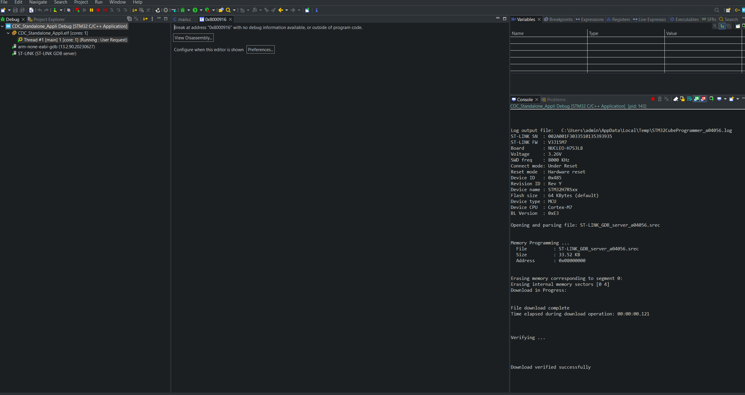The height and width of the screenshot is (395, 745).
Task: Click the Preferences button
Action: point(260,49)
